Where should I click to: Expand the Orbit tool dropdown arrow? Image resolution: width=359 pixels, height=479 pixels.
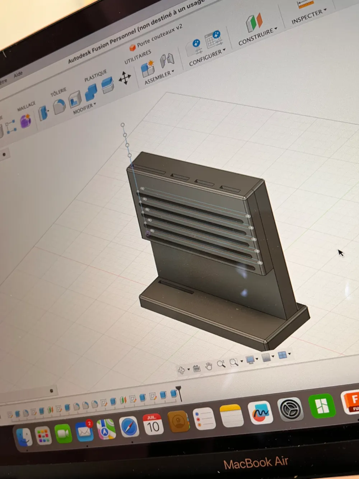188,369
